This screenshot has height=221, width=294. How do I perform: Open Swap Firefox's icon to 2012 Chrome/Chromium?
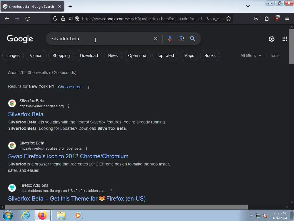click(68, 156)
